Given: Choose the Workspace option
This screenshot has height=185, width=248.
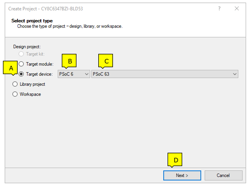Looking at the screenshot, I should 15,94.
